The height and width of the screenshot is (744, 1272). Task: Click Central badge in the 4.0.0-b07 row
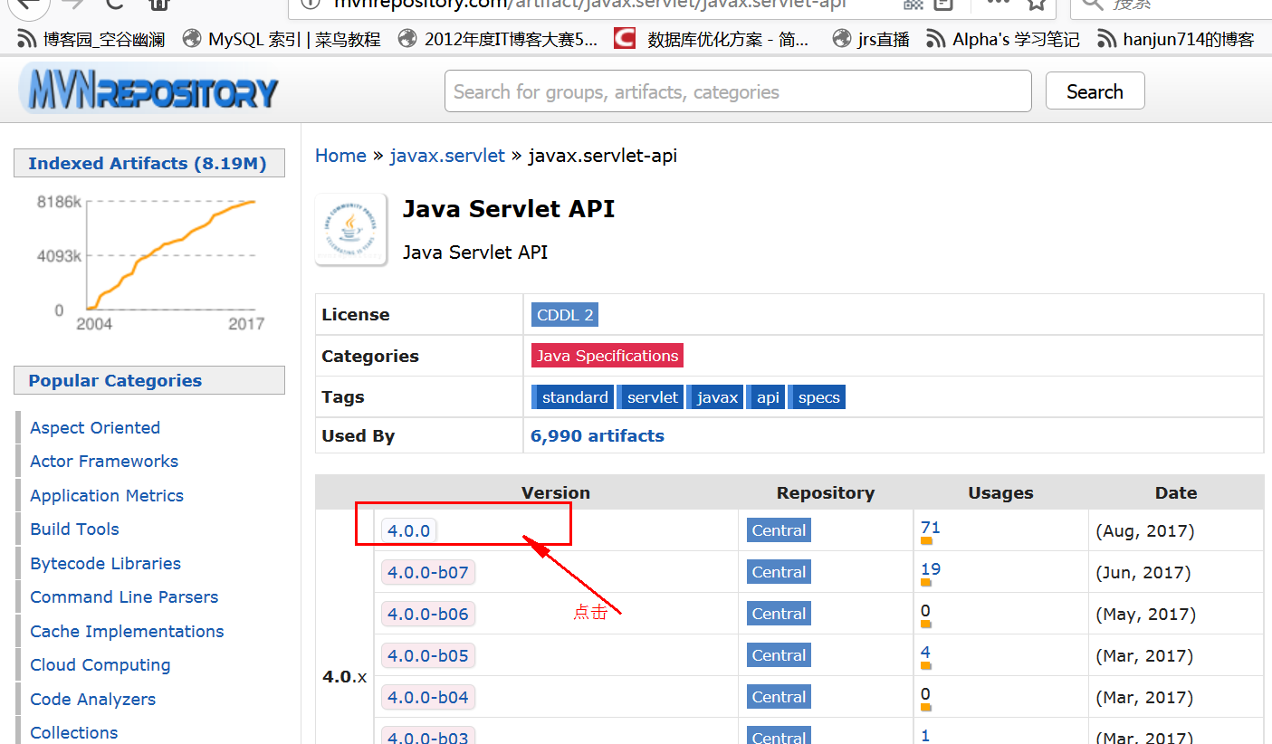(779, 572)
